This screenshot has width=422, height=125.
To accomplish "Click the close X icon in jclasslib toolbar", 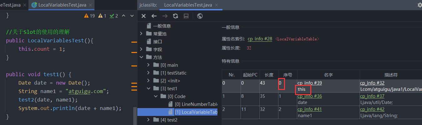I will (x=144, y=16).
